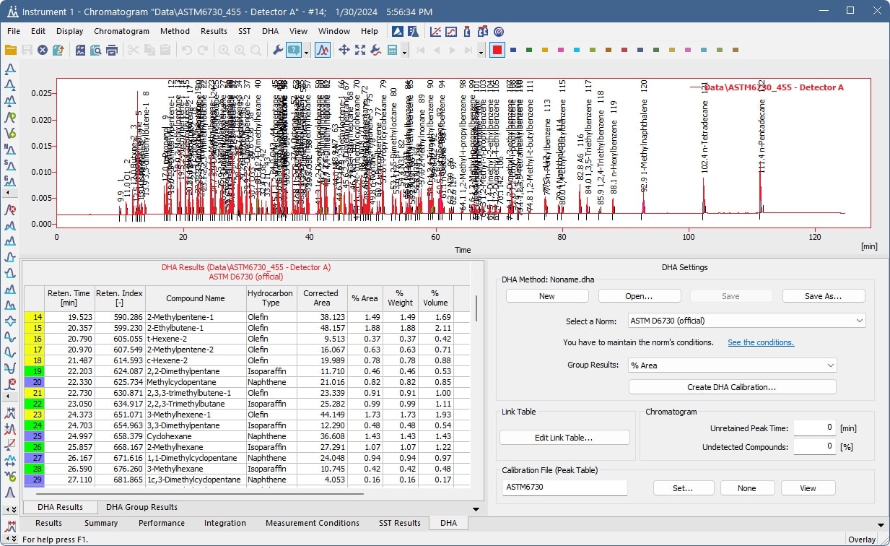Open the Group Results dropdown
Viewport: 890px width, 546px height.
(732, 365)
